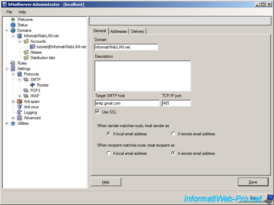Screen dimensions: 274x205
Task: Select the Logging icon in the tree
Action: coord(20,112)
